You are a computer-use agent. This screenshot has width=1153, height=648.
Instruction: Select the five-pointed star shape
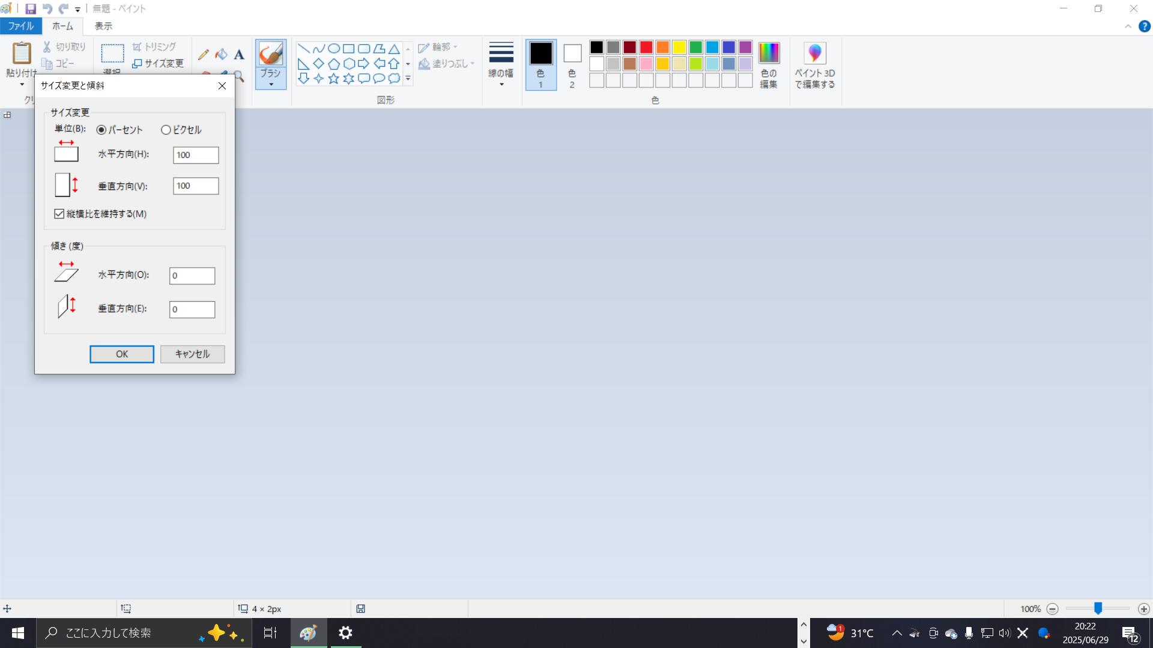click(x=333, y=78)
